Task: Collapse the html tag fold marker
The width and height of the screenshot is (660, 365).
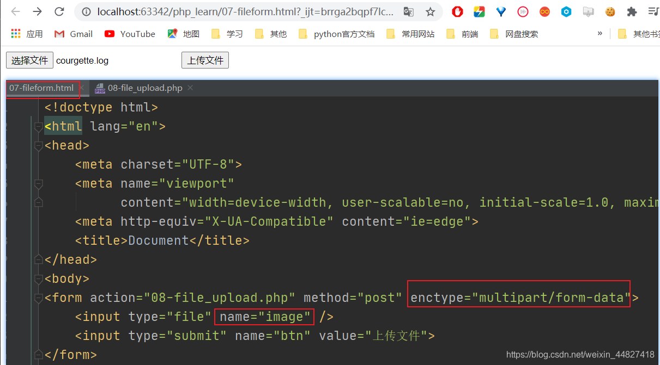Action: click(38, 127)
